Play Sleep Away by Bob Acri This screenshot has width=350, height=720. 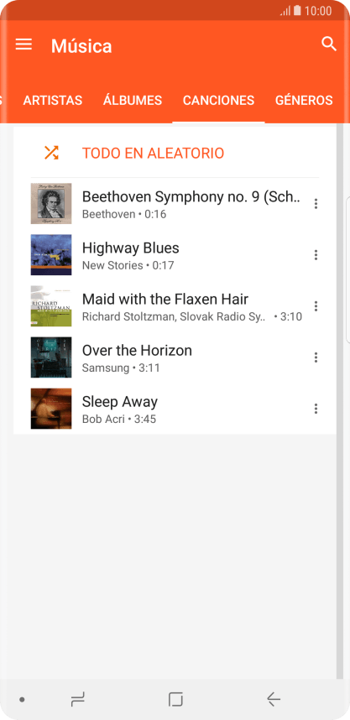coord(175,409)
